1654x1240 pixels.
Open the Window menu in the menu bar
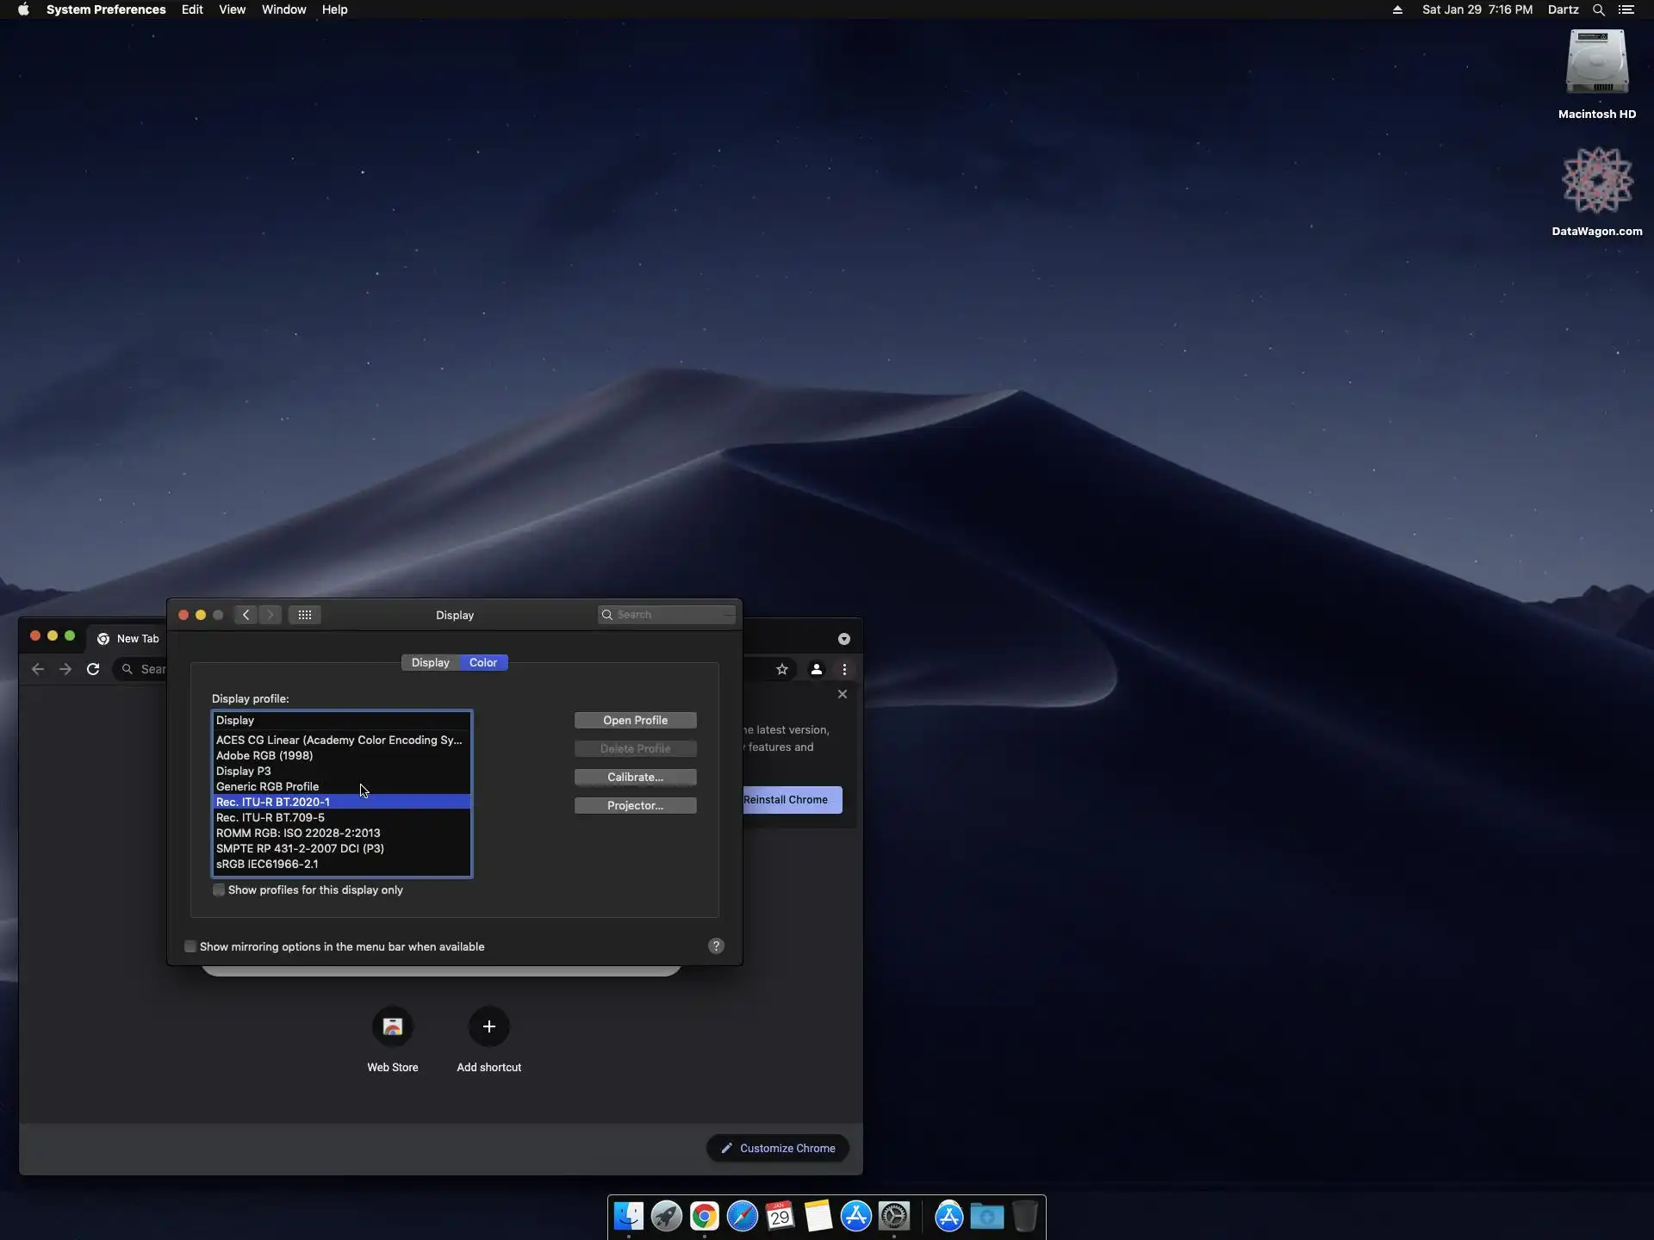[283, 9]
